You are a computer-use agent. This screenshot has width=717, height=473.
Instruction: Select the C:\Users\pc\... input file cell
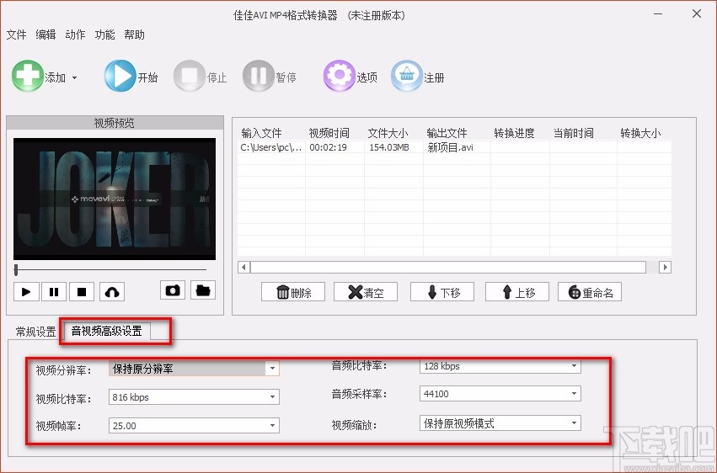coord(271,147)
